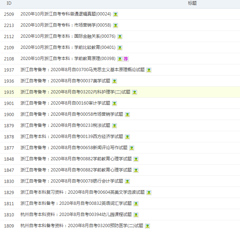This screenshot has height=230, width=240.
Task: Open the 学前比较教育(00401) article title
Action: [68, 48]
